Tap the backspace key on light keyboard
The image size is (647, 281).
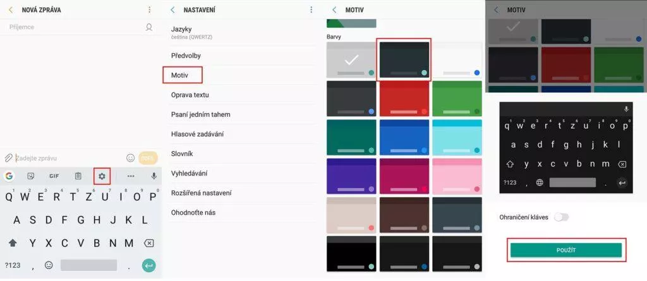tap(148, 243)
